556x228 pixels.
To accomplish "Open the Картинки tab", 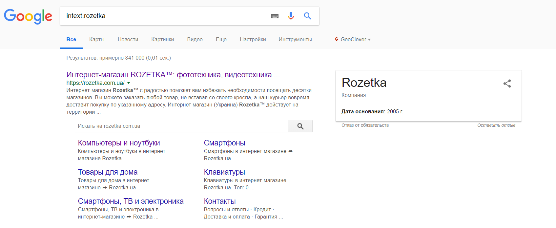I will 162,39.
